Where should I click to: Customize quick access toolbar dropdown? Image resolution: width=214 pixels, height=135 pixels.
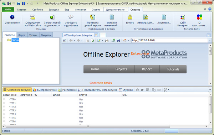pyautogui.click(x=38, y=3)
